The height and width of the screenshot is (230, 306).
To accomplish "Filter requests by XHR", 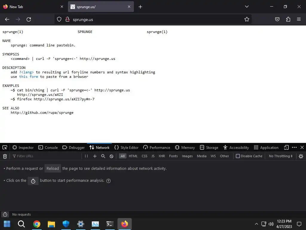I will click(162, 156).
